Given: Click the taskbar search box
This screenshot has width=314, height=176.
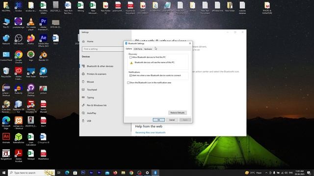Looking at the screenshot, I should coord(31,173).
